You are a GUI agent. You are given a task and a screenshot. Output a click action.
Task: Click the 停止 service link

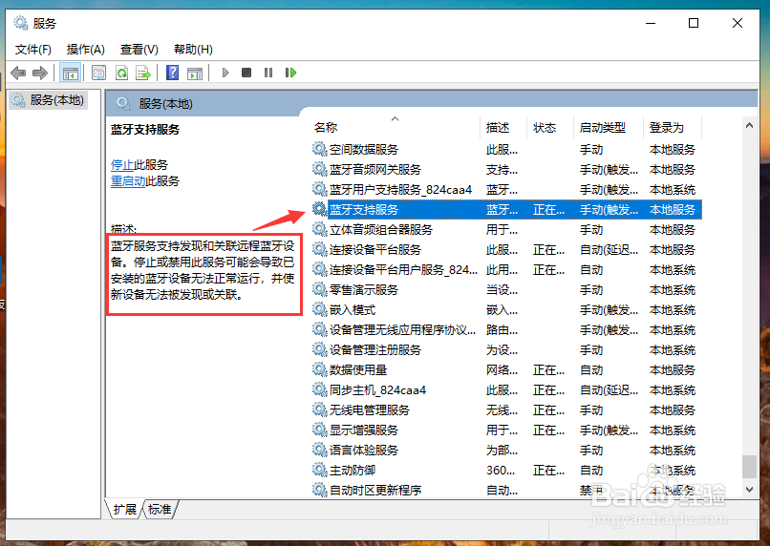tap(122, 165)
